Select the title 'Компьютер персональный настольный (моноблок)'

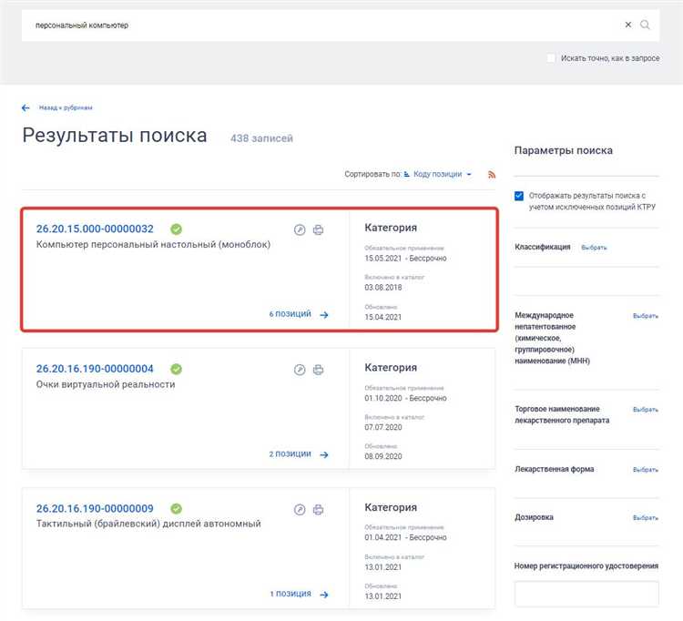click(x=153, y=244)
